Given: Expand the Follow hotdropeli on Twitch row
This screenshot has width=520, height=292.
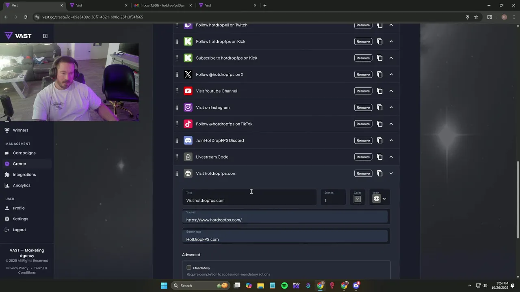Looking at the screenshot, I should [391, 25].
